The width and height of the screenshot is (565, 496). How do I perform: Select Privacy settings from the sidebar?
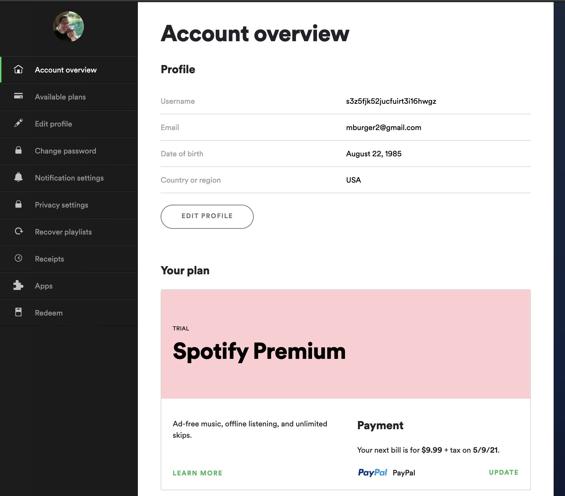click(61, 205)
